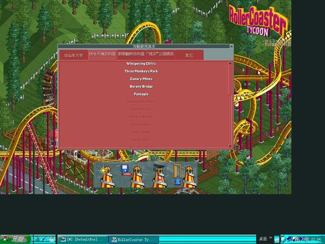Click the round gray tray icon beside the clock
Viewport: 325px width, 244px height.
307,239
